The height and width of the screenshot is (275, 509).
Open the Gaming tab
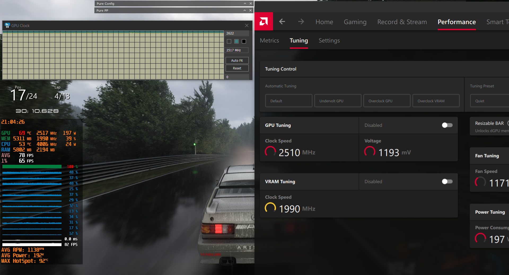(x=355, y=22)
